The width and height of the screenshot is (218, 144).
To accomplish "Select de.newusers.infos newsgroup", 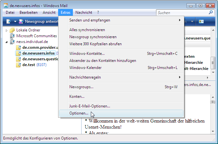I will tap(39, 53).
